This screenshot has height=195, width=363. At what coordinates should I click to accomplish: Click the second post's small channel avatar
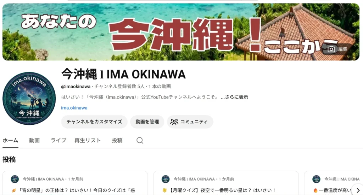[x=166, y=179]
